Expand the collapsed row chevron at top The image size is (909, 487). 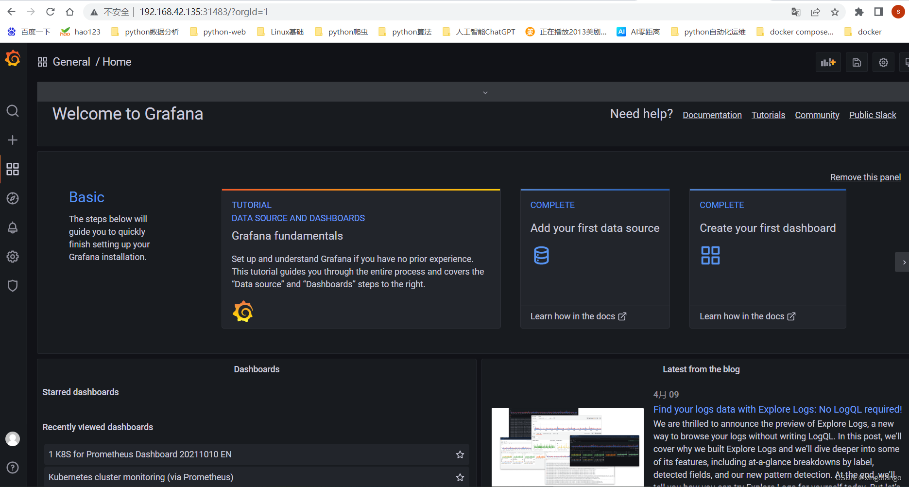[485, 92]
